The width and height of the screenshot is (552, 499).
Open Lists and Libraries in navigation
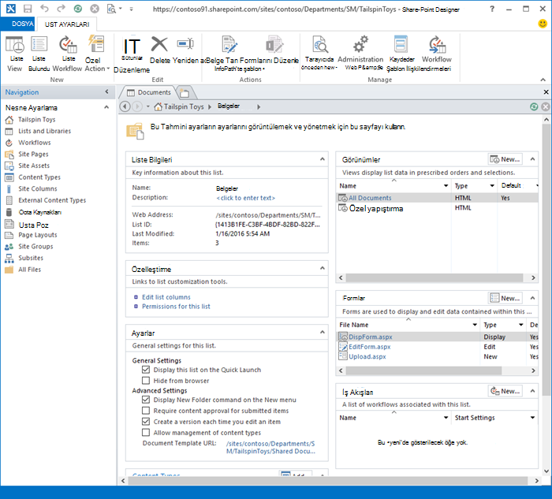tap(45, 131)
